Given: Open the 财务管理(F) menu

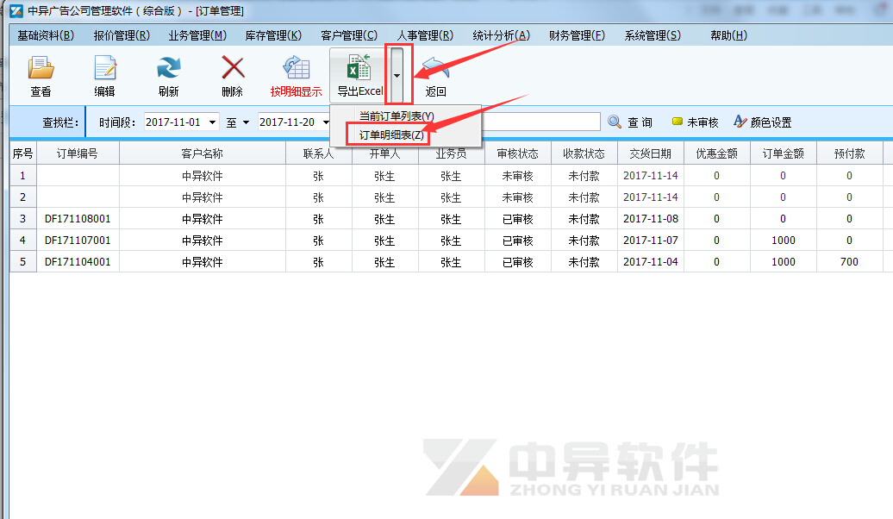Looking at the screenshot, I should tap(577, 35).
